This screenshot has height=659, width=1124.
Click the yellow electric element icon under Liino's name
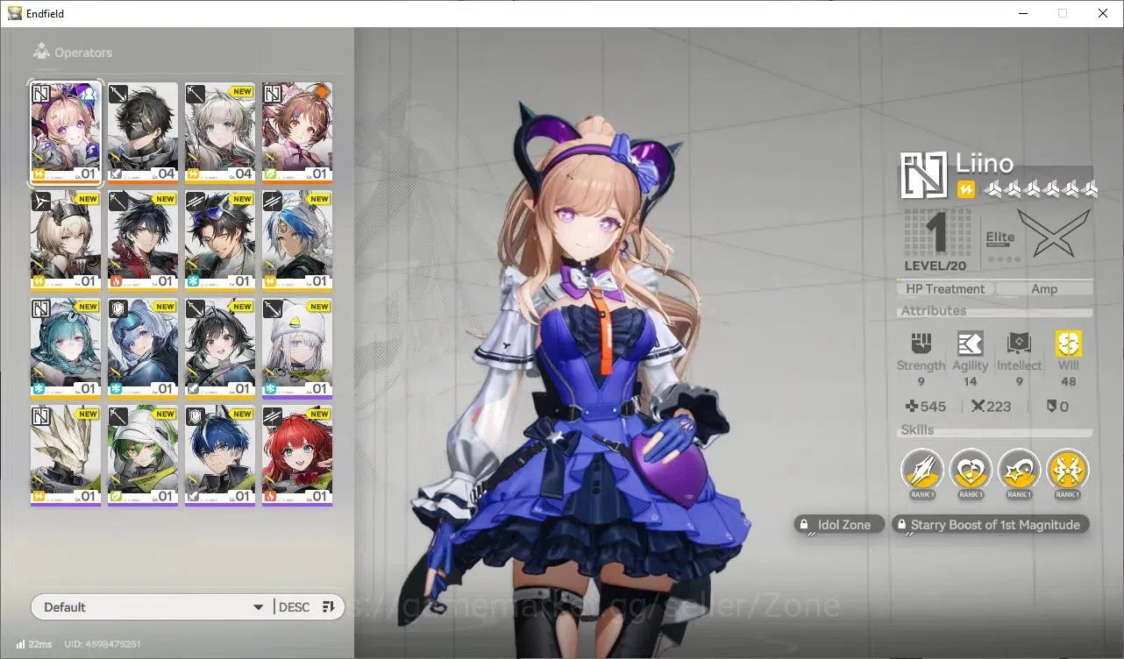tap(965, 189)
